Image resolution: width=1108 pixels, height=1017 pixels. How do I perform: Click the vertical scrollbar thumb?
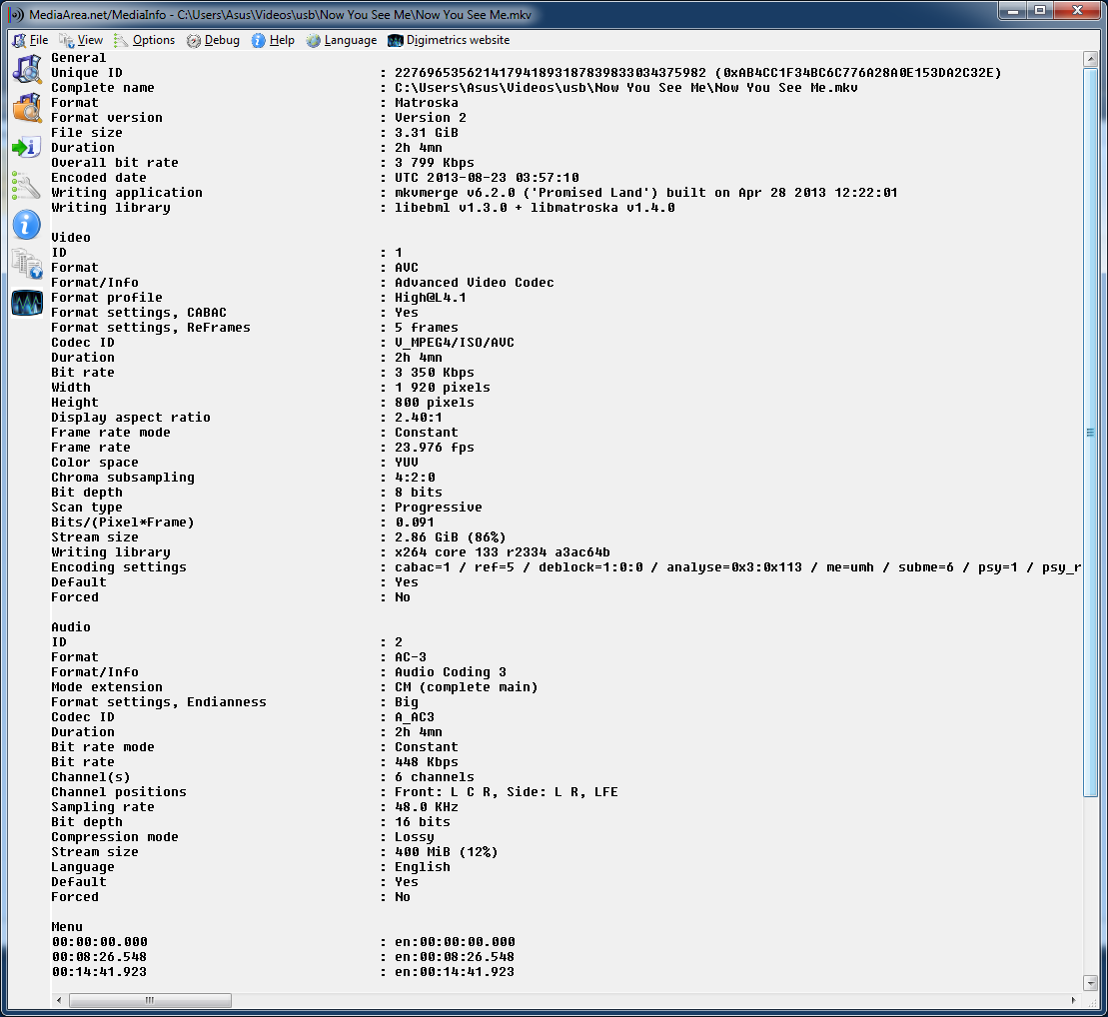point(1090,433)
